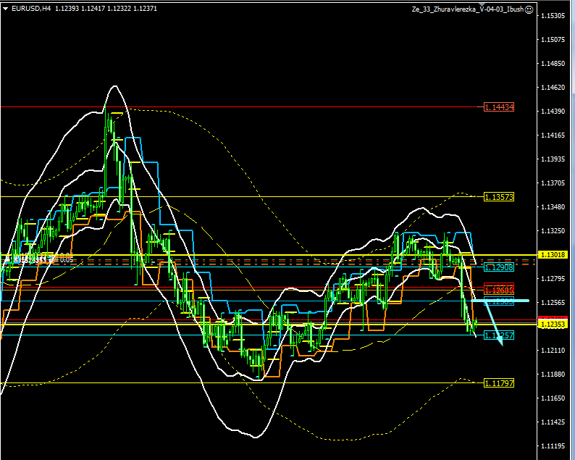Click the 1.15305 value on price scale

tap(553, 16)
